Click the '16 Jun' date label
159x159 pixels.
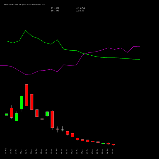click(77, 151)
